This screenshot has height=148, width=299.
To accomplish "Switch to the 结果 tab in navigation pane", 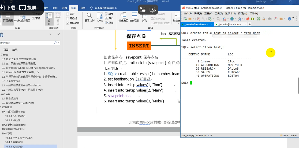I will tap(15, 50).
